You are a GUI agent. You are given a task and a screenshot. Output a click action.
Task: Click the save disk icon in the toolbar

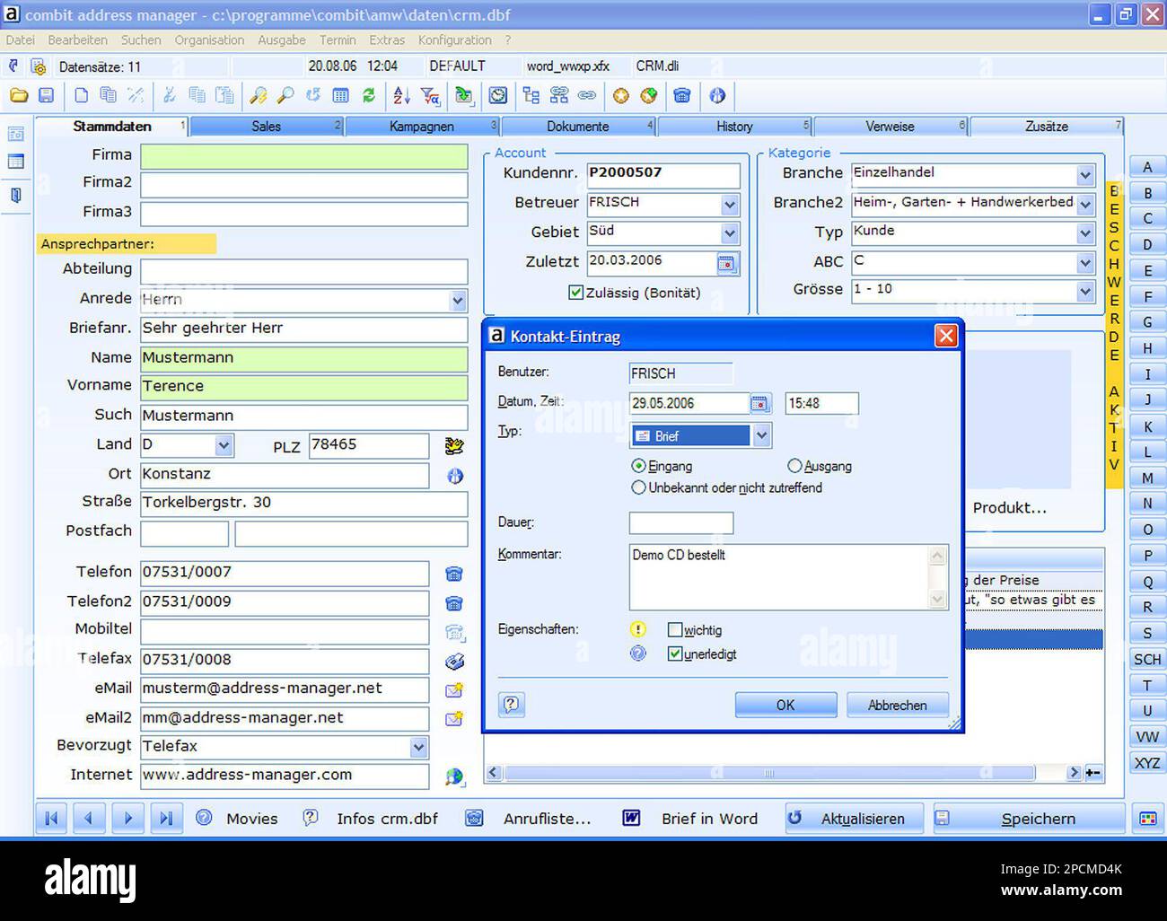point(46,95)
